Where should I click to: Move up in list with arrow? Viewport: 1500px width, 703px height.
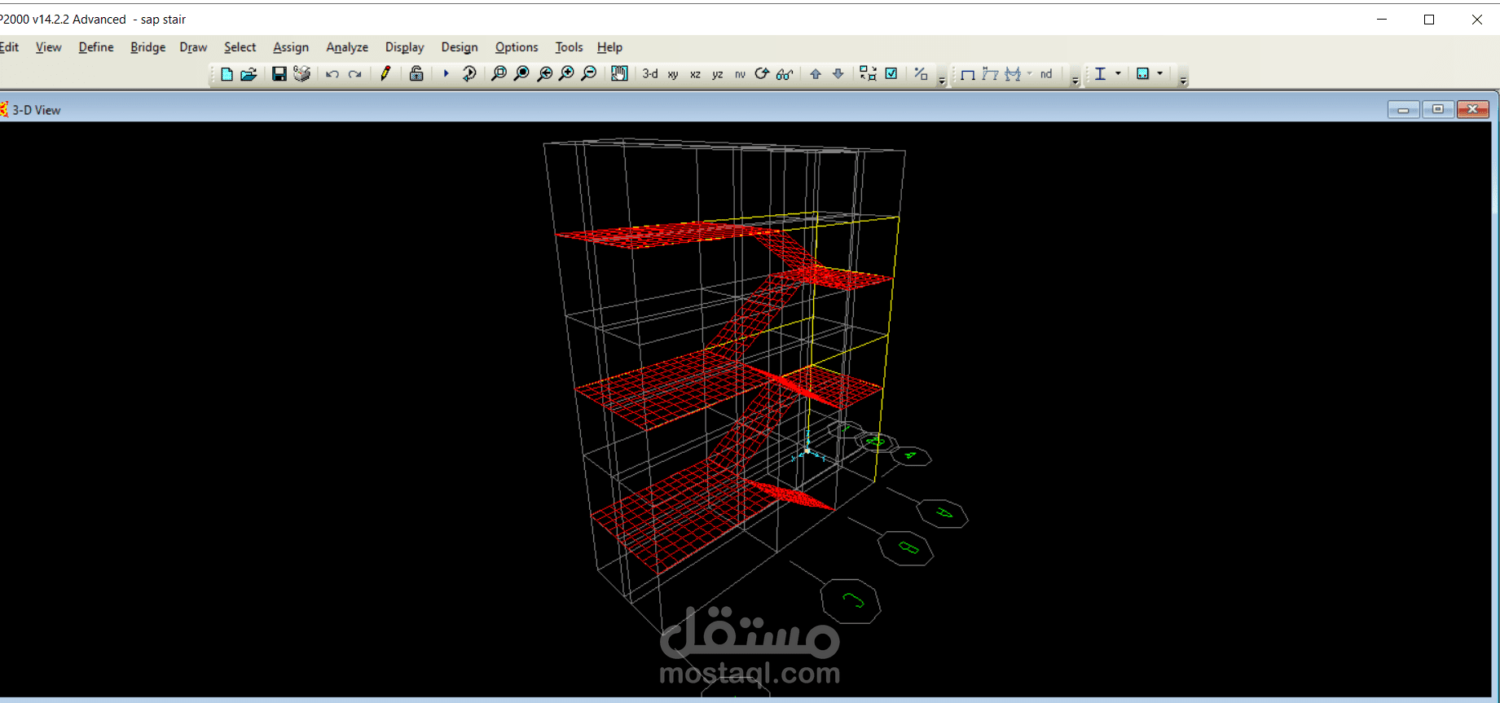click(x=816, y=74)
